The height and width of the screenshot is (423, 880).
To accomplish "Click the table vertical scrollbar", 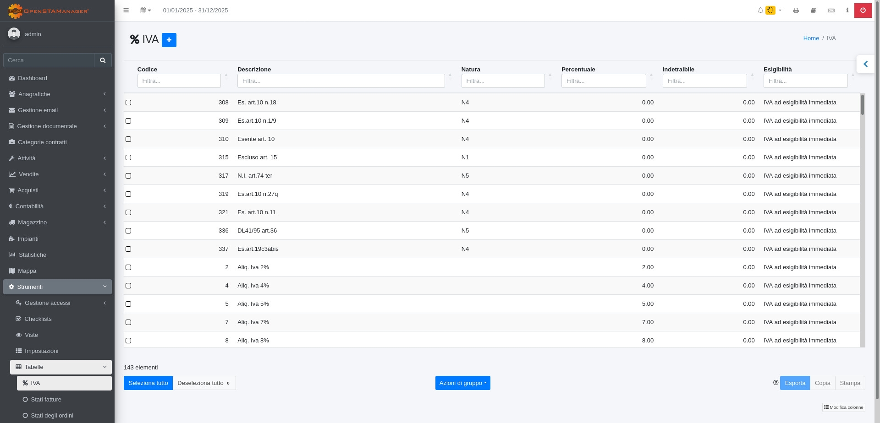I will point(862,220).
